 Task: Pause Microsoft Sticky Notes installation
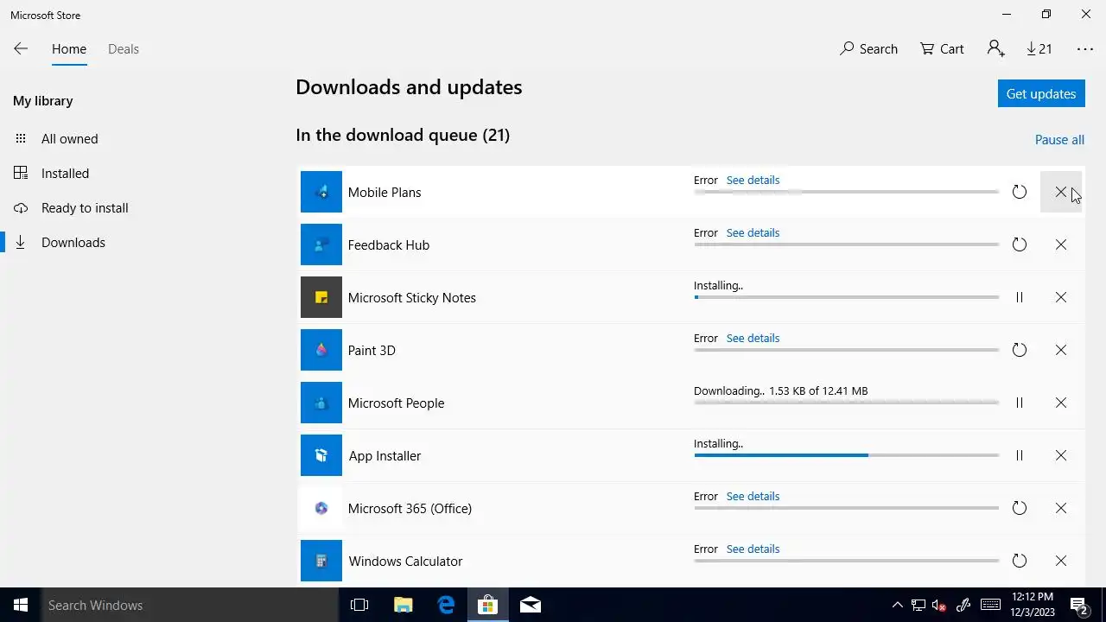1020,297
